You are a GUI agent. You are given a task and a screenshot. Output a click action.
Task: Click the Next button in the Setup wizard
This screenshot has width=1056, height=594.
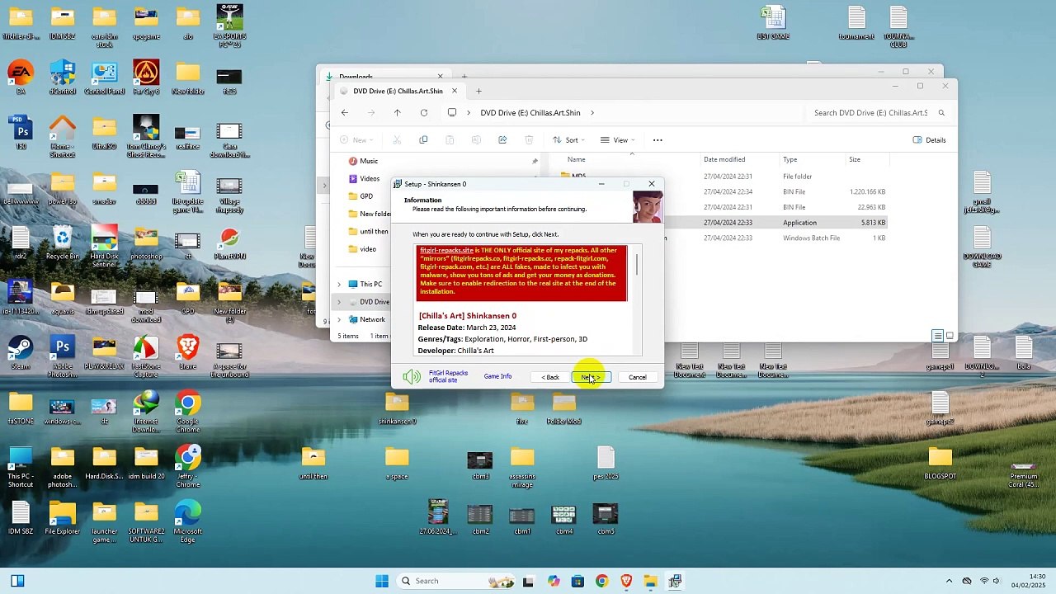point(591,377)
